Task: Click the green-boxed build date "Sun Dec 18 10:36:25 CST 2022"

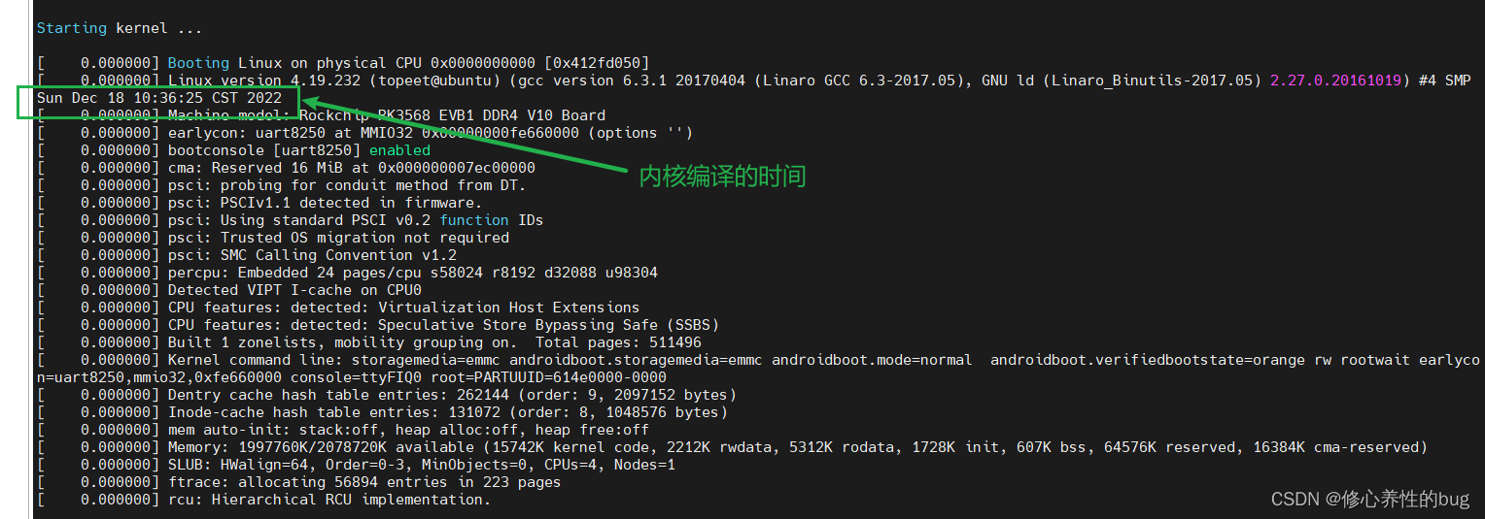Action: point(159,98)
